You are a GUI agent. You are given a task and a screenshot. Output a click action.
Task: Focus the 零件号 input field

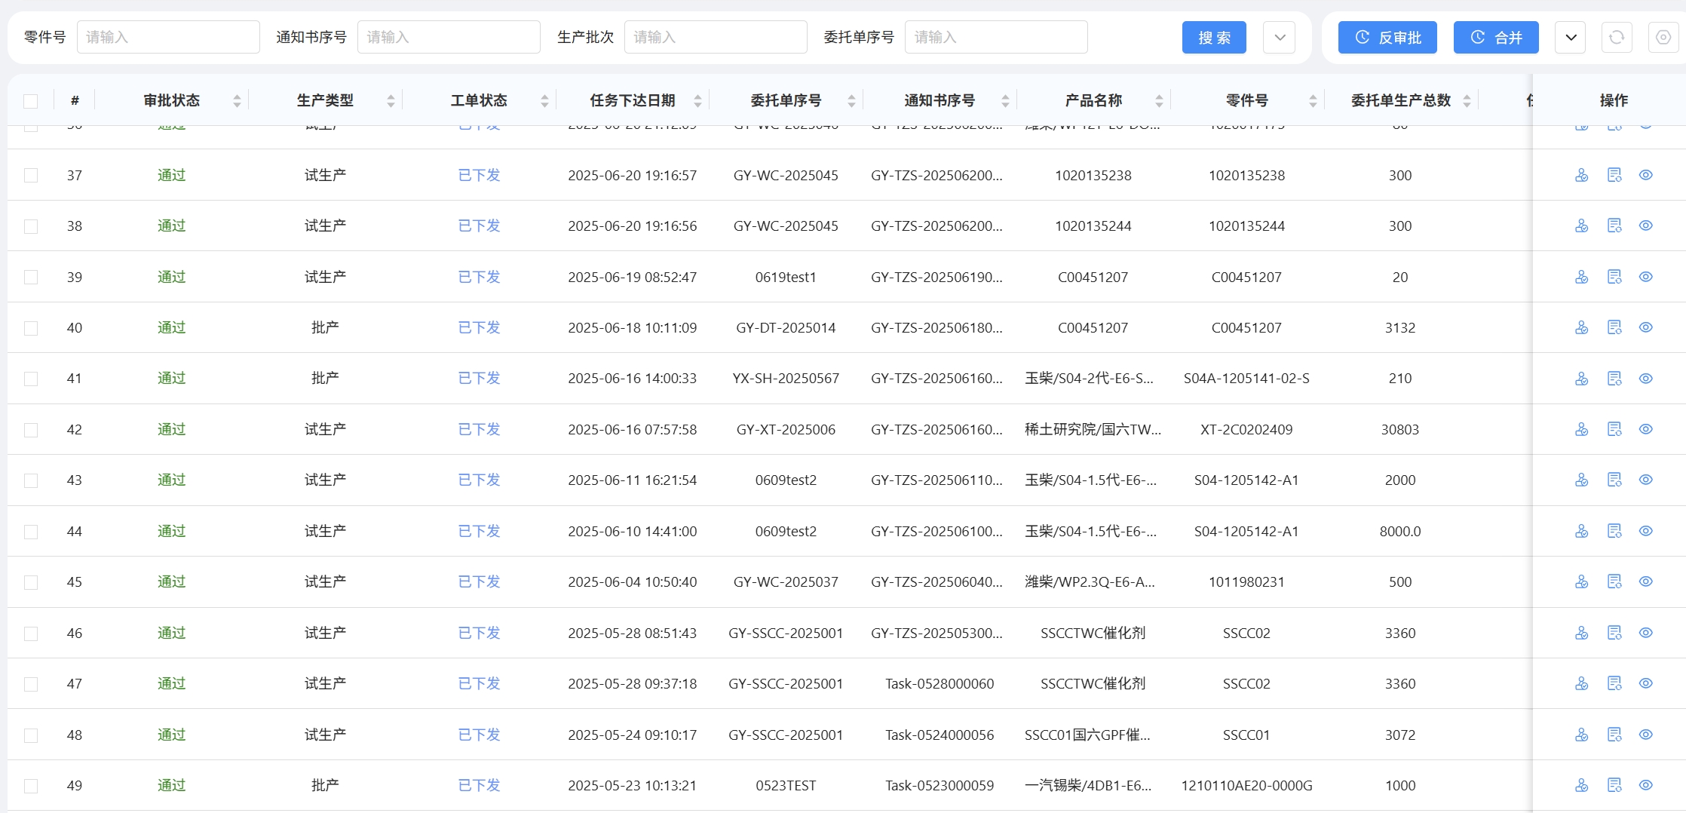pyautogui.click(x=168, y=37)
